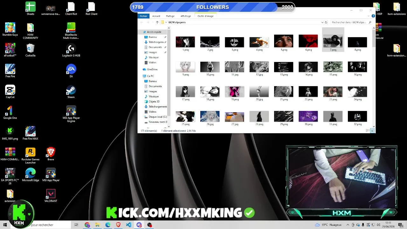Open the eFootball desktop shortcut
The height and width of the screenshot is (229, 407).
(x=10, y=50)
